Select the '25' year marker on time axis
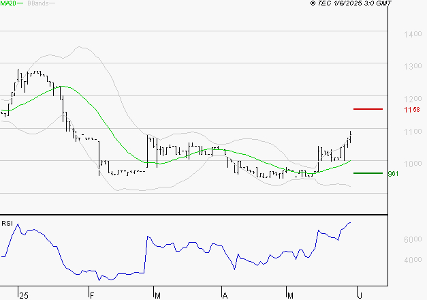Image resolution: width=427 pixels, height=300 pixels. click(24, 295)
